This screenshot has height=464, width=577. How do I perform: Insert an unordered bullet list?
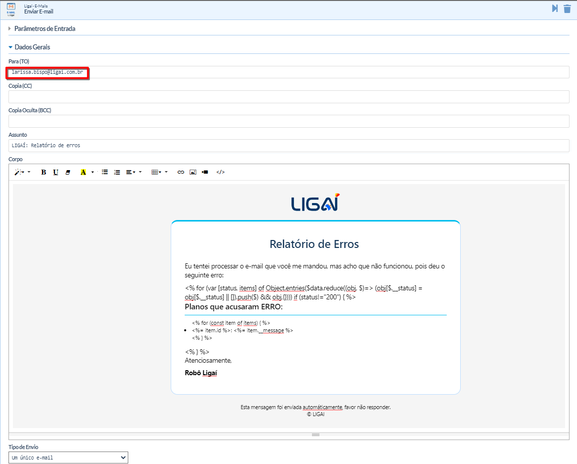[x=105, y=172]
